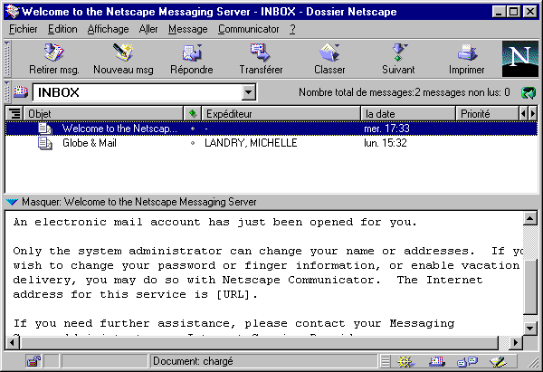
Task: Open the INBOX folder dropdown arrow
Action: 248,92
